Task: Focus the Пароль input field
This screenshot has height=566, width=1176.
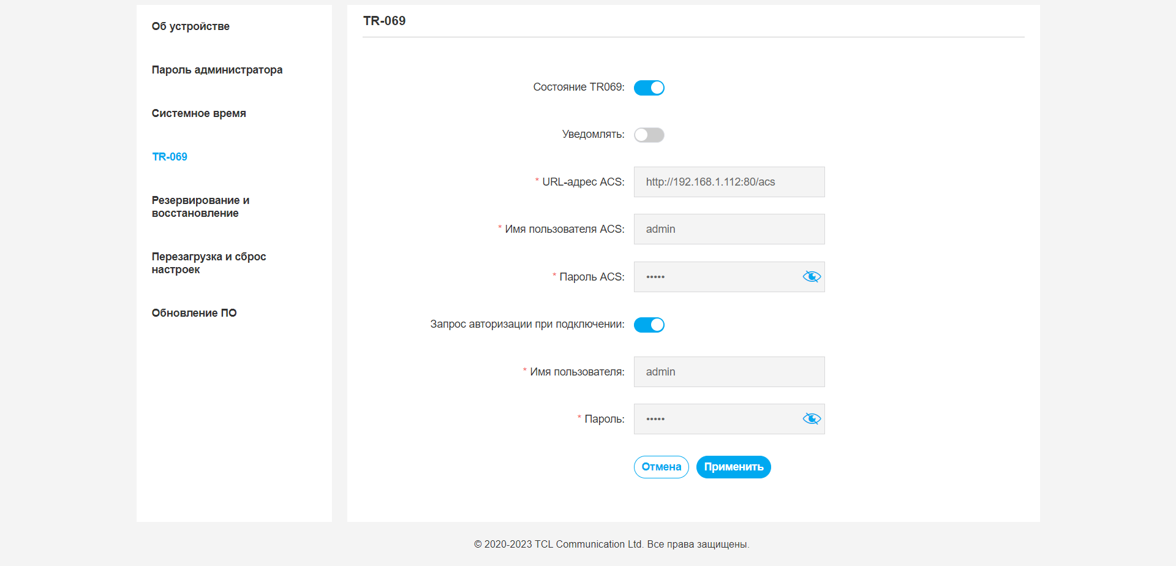Action: [x=717, y=419]
